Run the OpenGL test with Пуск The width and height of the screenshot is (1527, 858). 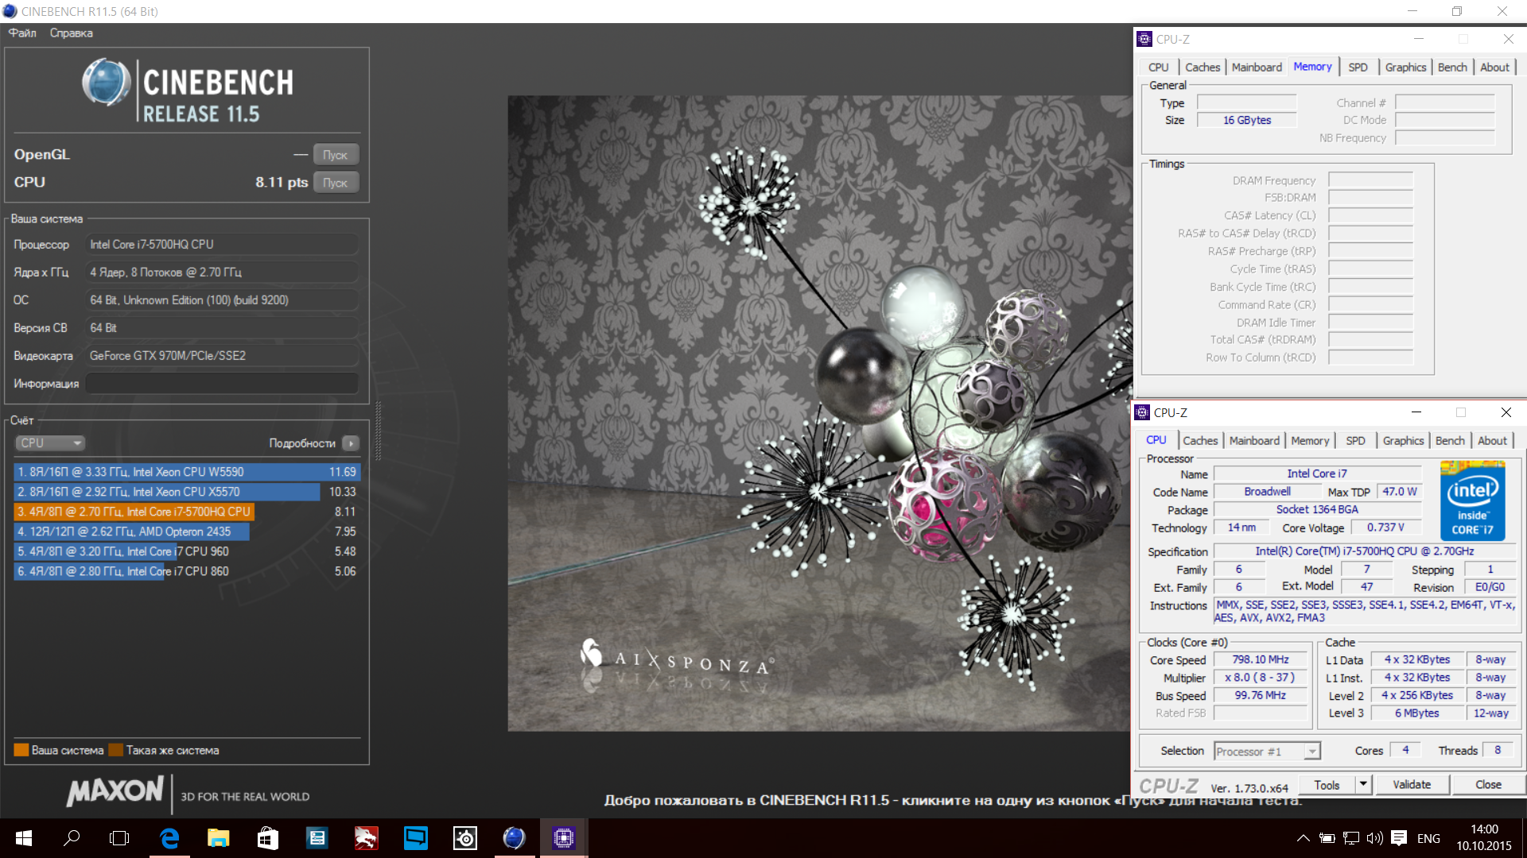point(335,155)
